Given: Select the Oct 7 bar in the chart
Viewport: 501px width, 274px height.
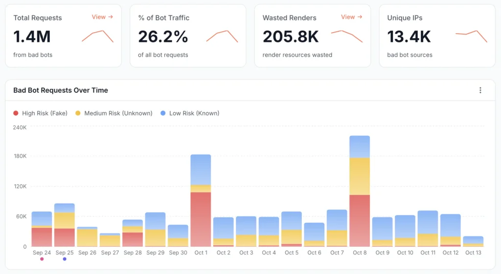Looking at the screenshot, I should 337,228.
